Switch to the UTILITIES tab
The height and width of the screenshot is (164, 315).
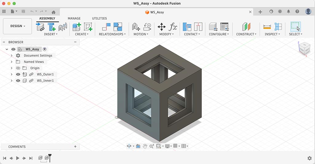(99, 18)
